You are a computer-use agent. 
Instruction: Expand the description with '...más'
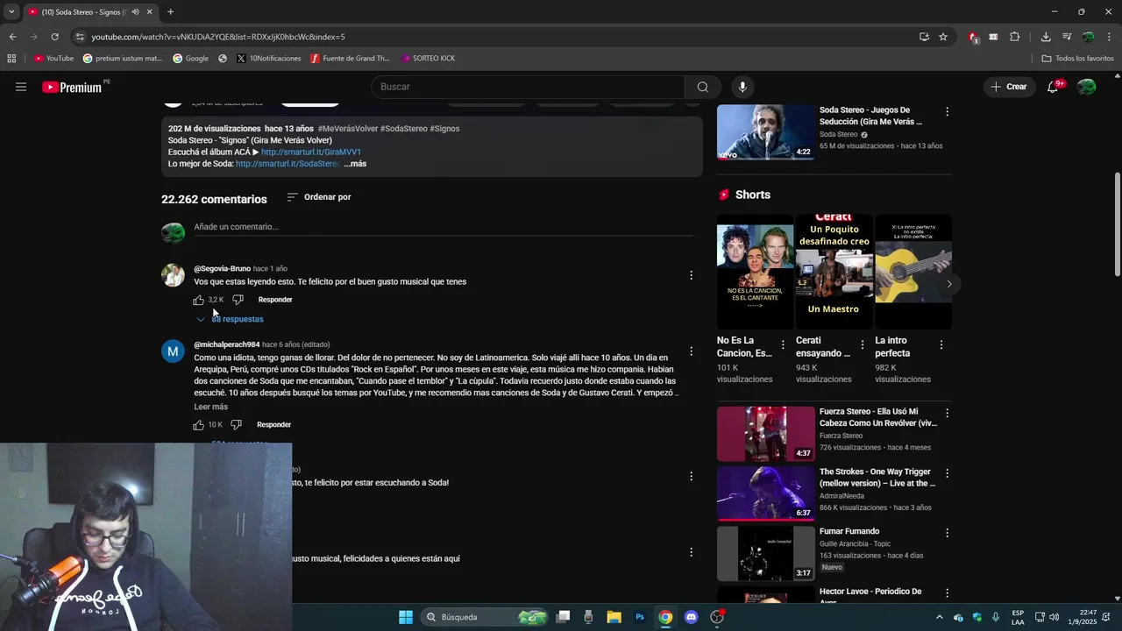tap(355, 164)
